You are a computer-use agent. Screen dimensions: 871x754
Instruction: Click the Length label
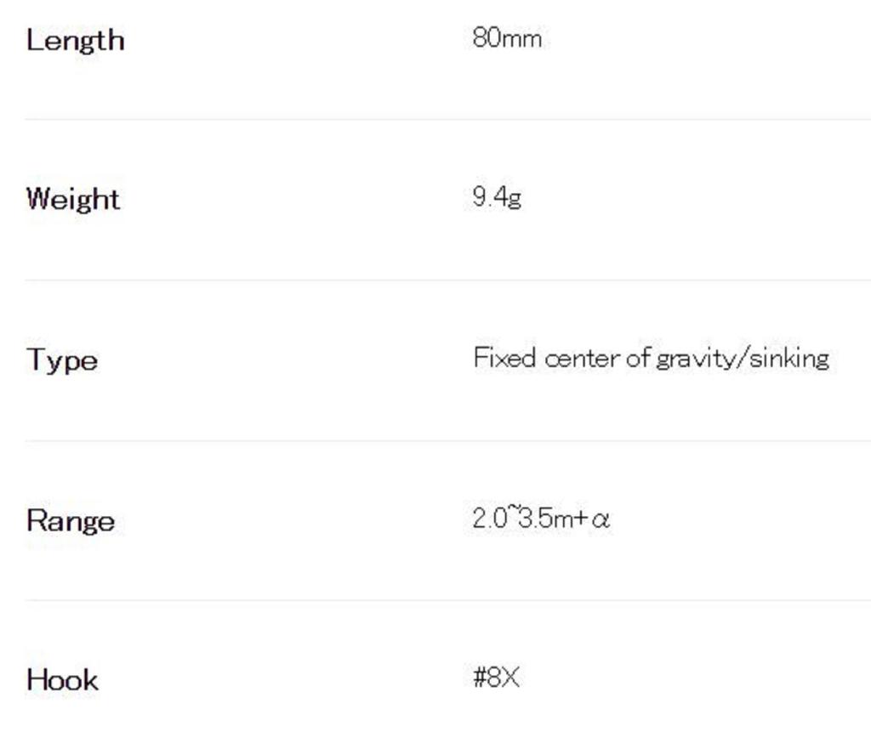[x=75, y=40]
